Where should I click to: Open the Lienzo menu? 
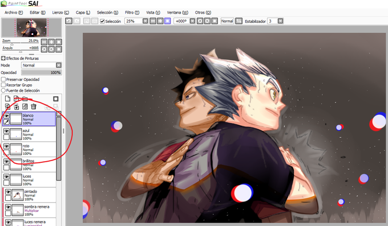(60, 13)
